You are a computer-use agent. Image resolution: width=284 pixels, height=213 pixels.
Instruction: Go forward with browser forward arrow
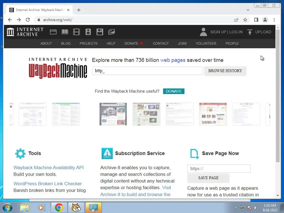click(19, 20)
